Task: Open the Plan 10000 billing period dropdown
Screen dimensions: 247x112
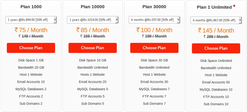Action: [93, 20]
